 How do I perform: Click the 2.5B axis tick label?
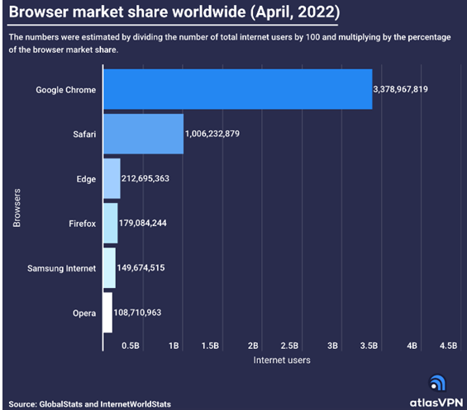[289, 346]
